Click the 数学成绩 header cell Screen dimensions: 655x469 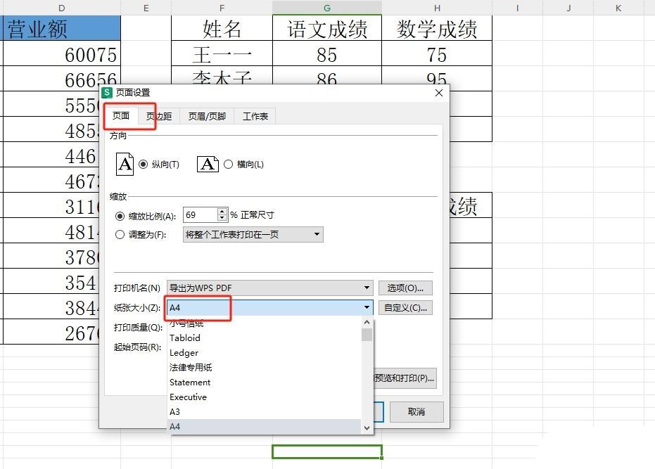point(437,28)
